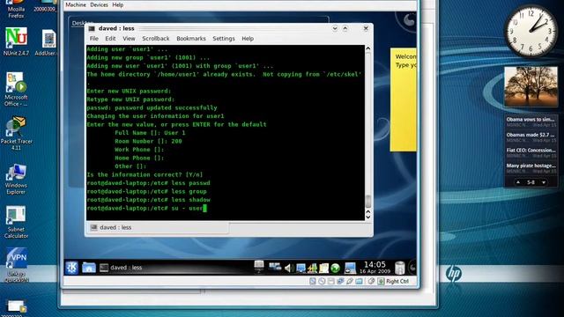Open the Machine menu in VirtualBox

click(x=76, y=4)
